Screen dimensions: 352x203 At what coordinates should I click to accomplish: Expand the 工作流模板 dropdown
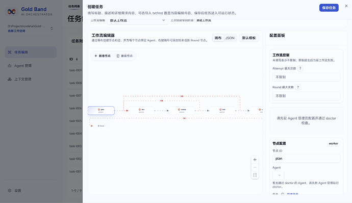click(x=138, y=20)
